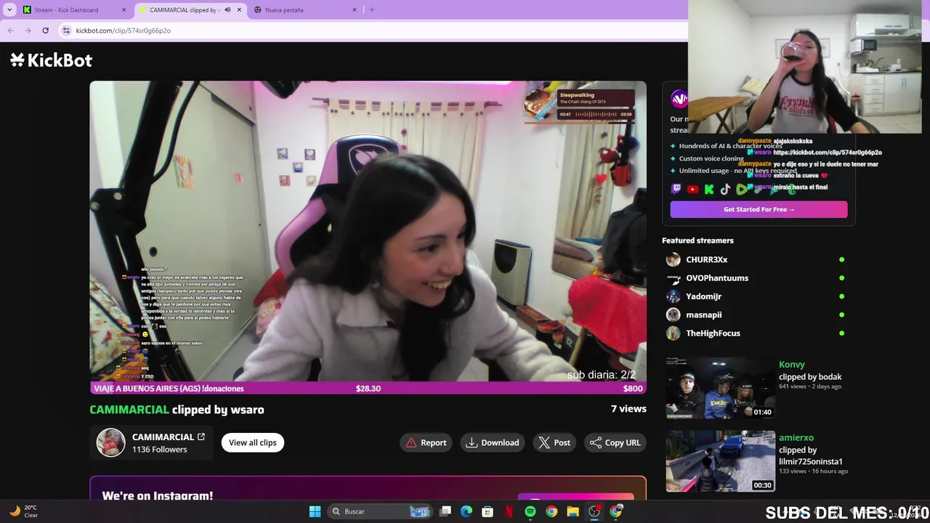
Task: Report this clip
Action: (426, 442)
